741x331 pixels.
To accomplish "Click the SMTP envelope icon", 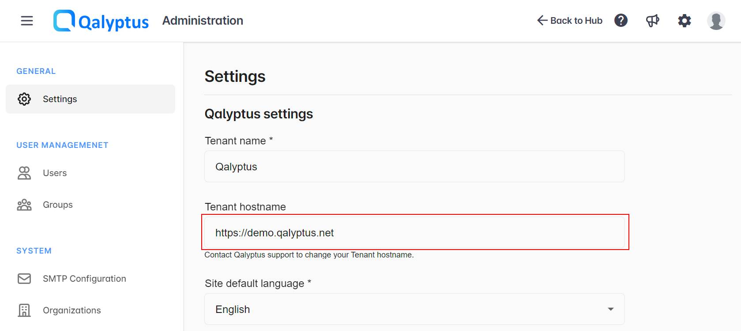I will (x=24, y=279).
